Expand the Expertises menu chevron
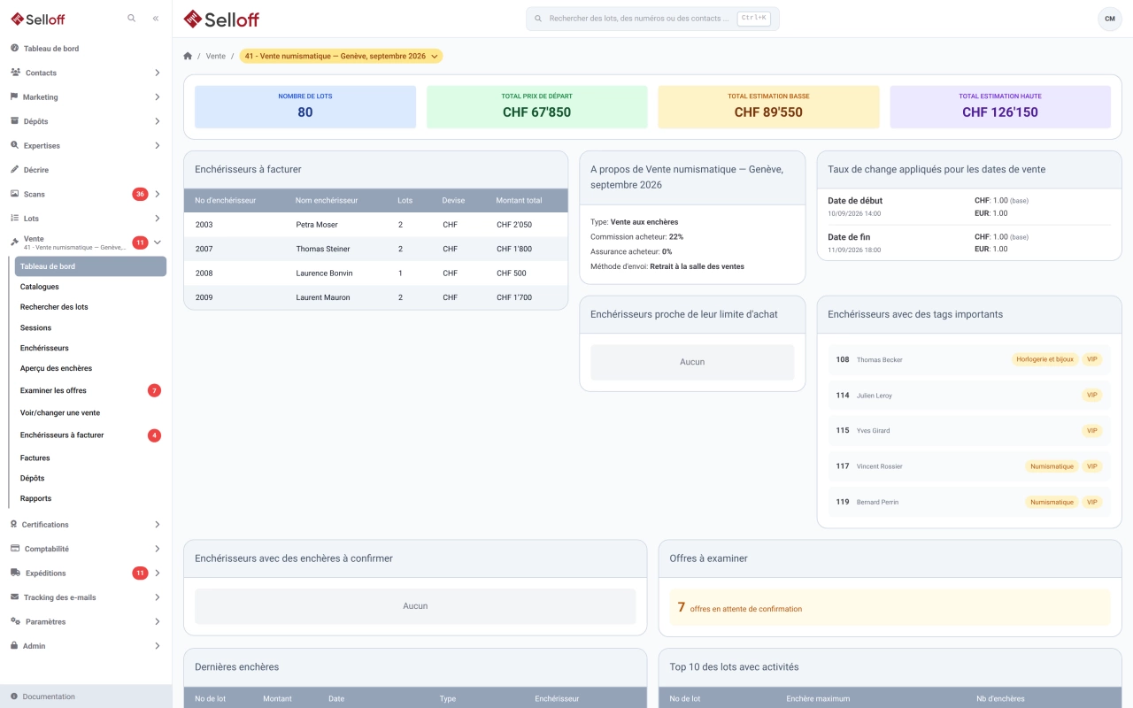The width and height of the screenshot is (1133, 708). pyautogui.click(x=158, y=145)
